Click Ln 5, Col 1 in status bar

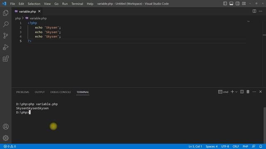tap(195, 147)
